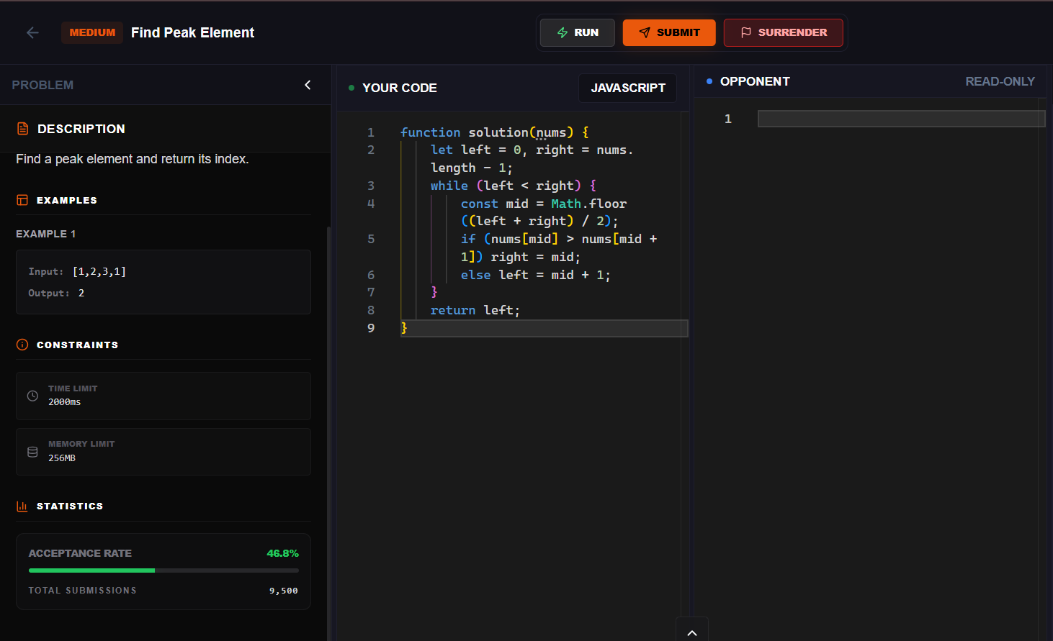Run the code with the RUN button
Screen dimensions: 1053x641
[x=578, y=32]
